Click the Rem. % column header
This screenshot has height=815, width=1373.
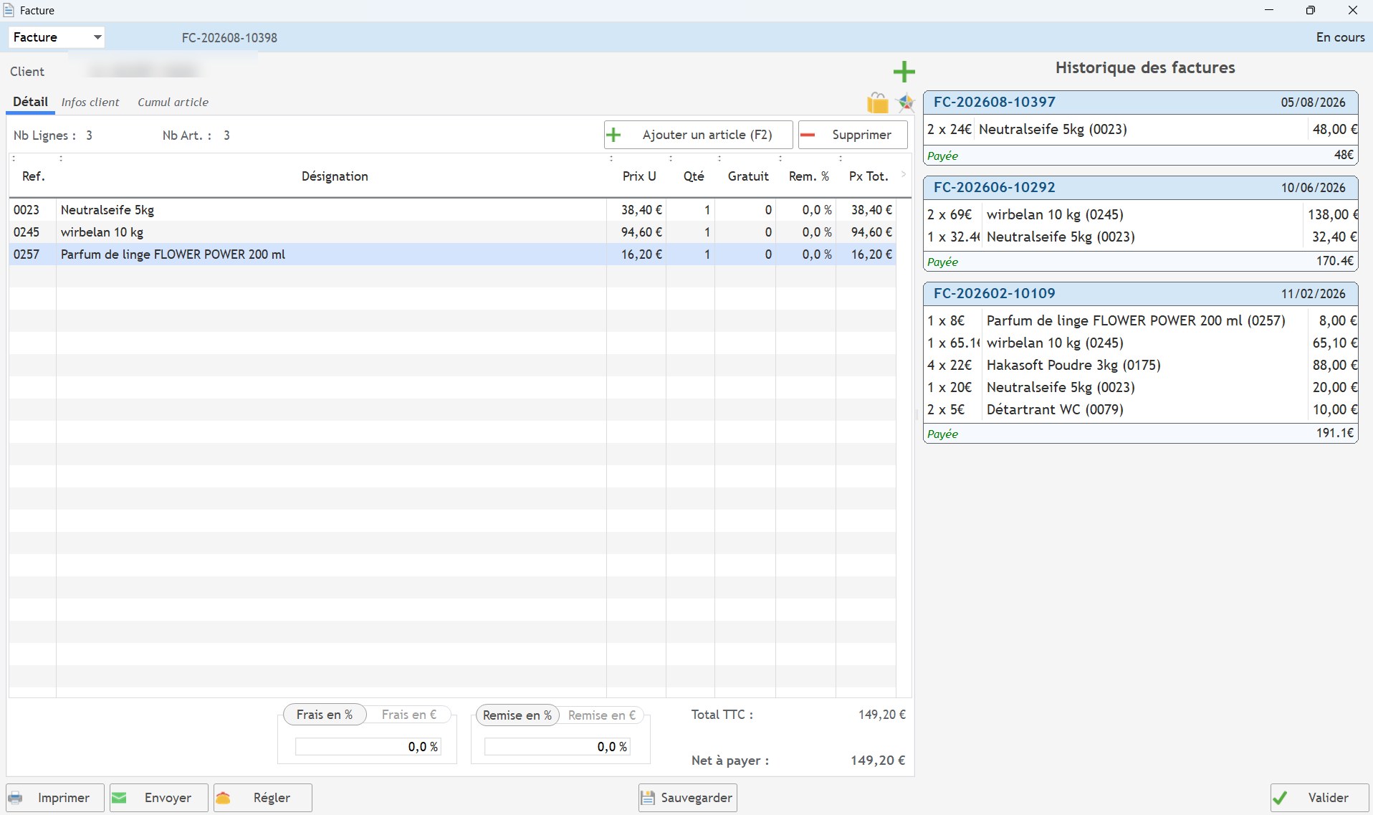(808, 176)
